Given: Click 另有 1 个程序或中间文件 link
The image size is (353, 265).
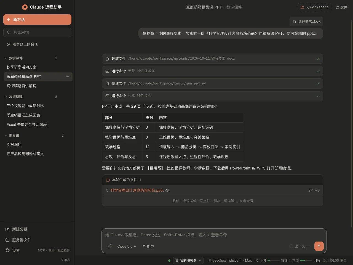Looking at the screenshot, I should 212,201.
